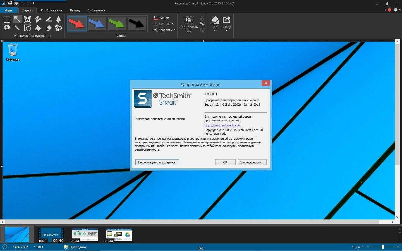
Task: Open the Файл menu tab
Action: point(9,10)
